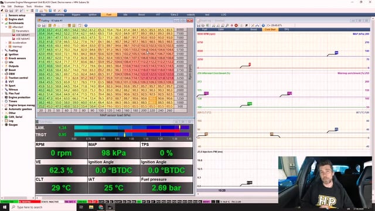Image resolution: width=375 pixels, height=211 pixels.
Task: Click the help icon in VE table toolbar
Action: click(86, 25)
